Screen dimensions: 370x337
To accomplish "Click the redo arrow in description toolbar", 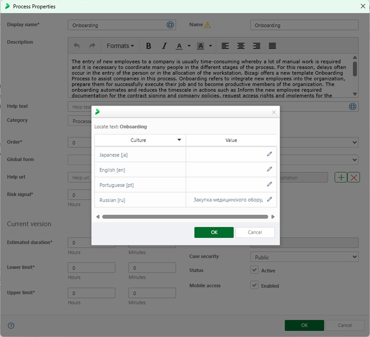I will [92, 45].
